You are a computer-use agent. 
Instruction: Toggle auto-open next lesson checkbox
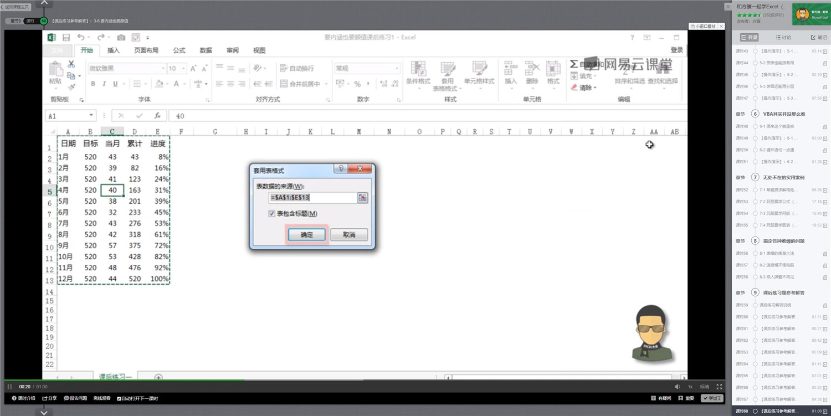tap(119, 398)
